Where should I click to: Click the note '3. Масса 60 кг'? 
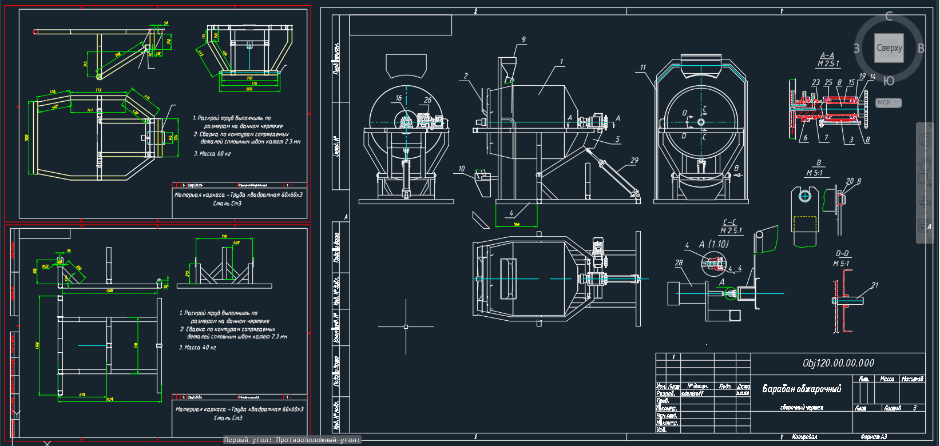click(x=212, y=153)
